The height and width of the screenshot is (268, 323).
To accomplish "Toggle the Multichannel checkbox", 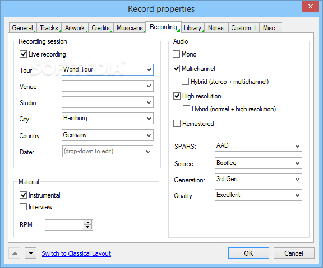I will click(x=176, y=68).
